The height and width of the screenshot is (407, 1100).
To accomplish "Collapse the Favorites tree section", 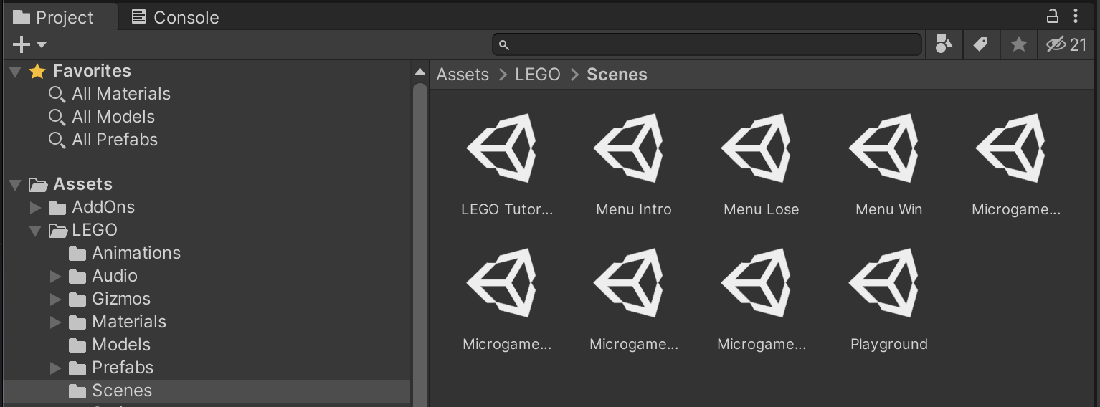I will click(x=15, y=71).
